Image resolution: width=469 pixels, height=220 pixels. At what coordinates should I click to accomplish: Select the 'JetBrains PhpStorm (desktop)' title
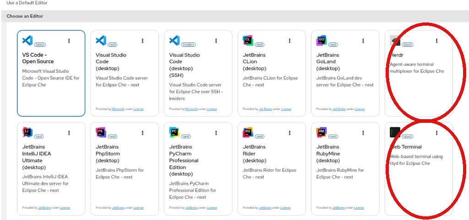pyautogui.click(x=108, y=154)
